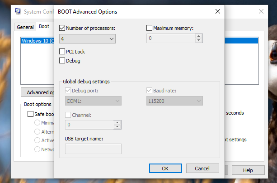Enable the Maximum memory checkbox
The height and width of the screenshot is (183, 277).
click(150, 28)
